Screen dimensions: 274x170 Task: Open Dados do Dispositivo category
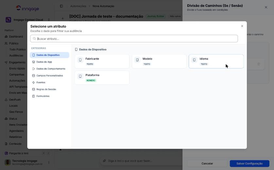click(x=49, y=55)
